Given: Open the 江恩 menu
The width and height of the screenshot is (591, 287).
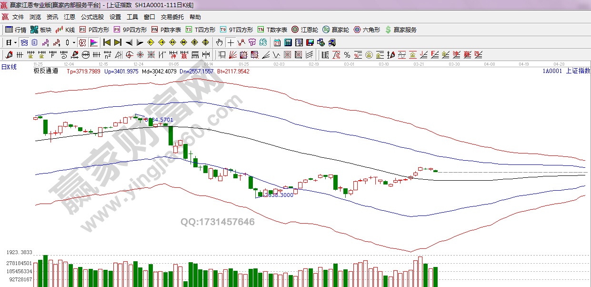Looking at the screenshot, I should [70, 17].
